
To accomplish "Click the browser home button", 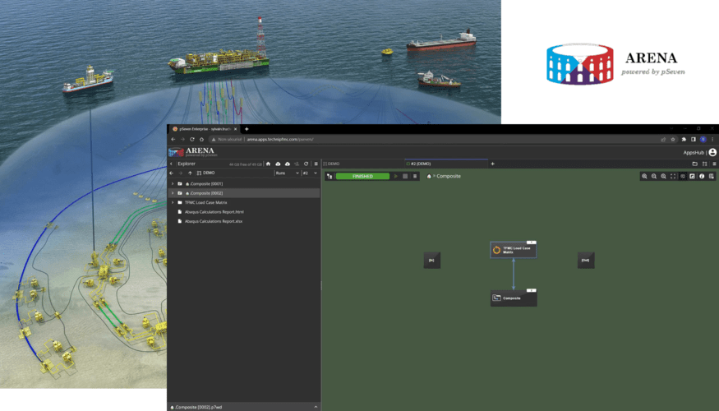I will tap(201, 140).
